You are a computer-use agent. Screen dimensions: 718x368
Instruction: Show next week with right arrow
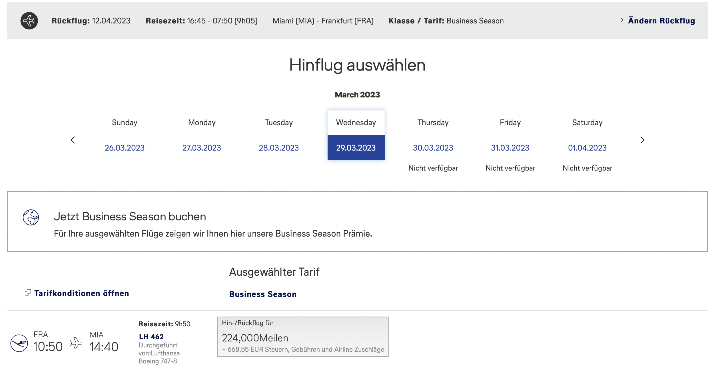coord(642,140)
